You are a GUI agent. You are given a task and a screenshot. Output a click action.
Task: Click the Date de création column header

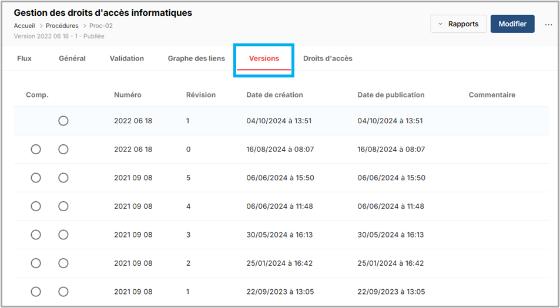coord(275,95)
